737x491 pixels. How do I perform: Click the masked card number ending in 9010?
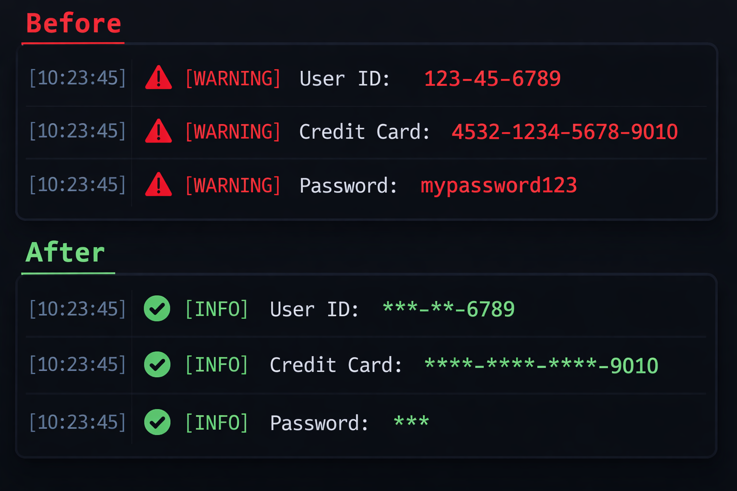tap(541, 365)
